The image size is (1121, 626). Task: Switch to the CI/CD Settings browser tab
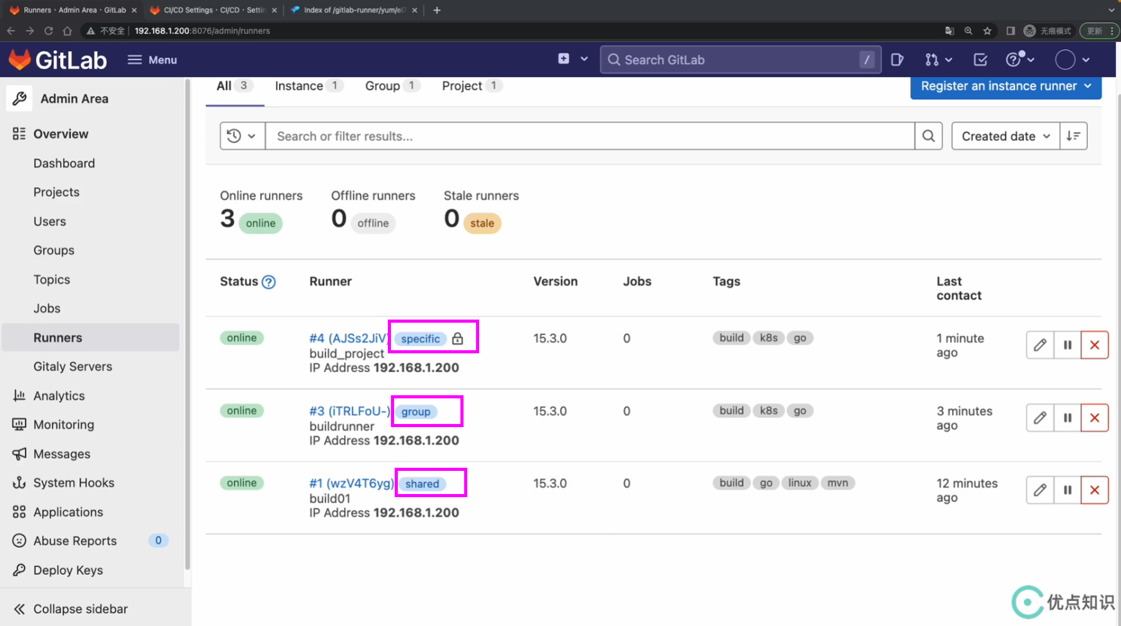(213, 10)
